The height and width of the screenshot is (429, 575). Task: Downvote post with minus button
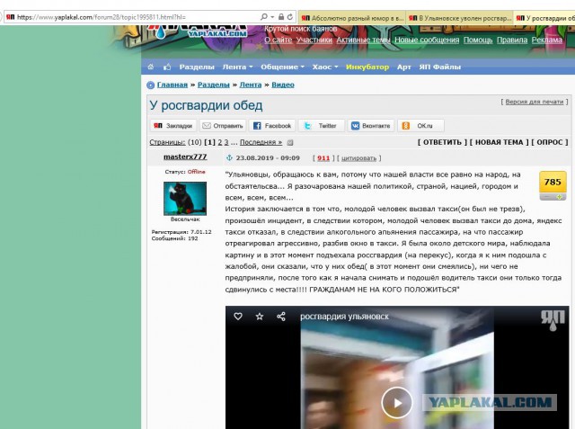tap(546, 197)
